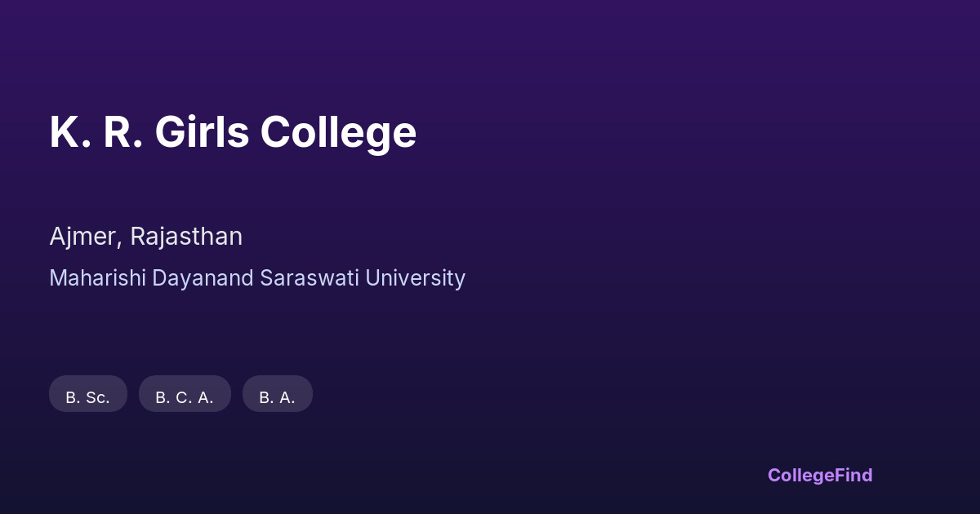Click the word "University" in affiliation line
Viewport: 980px width, 514px height.
click(x=416, y=278)
